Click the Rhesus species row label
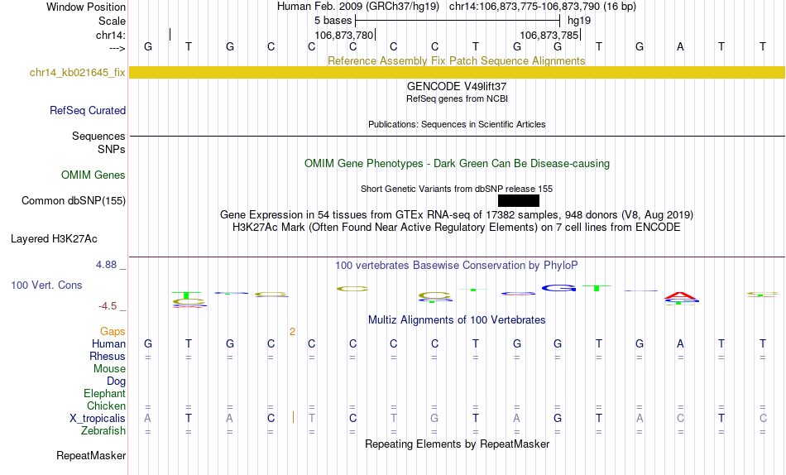This screenshot has width=786, height=475. click(108, 356)
